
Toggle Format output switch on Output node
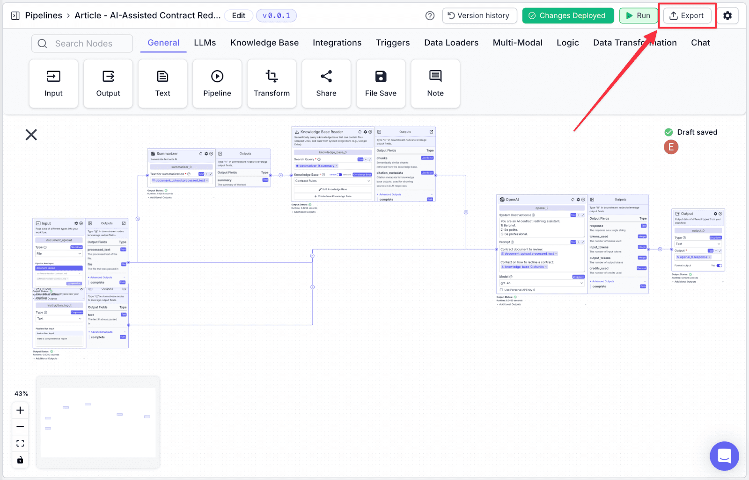(x=719, y=265)
